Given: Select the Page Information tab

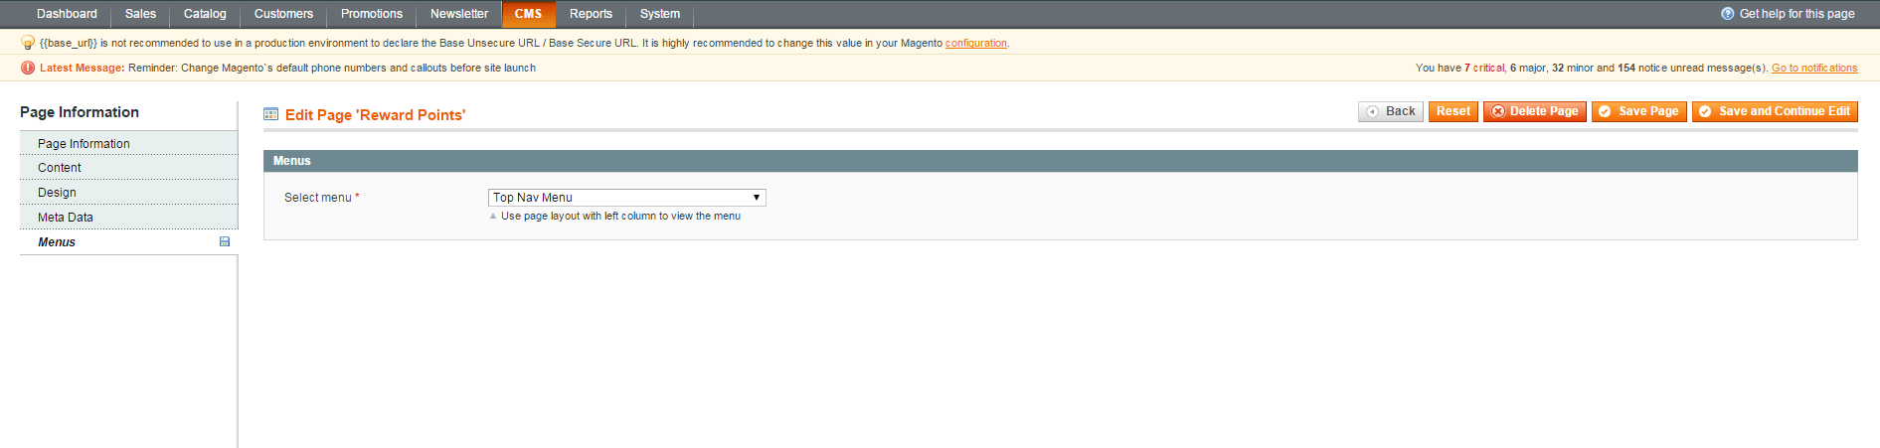Looking at the screenshot, I should 84,144.
